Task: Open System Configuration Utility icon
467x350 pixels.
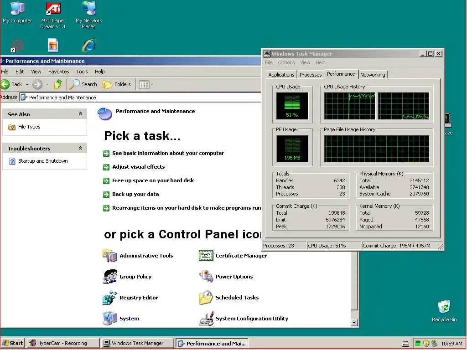Action: click(244, 319)
